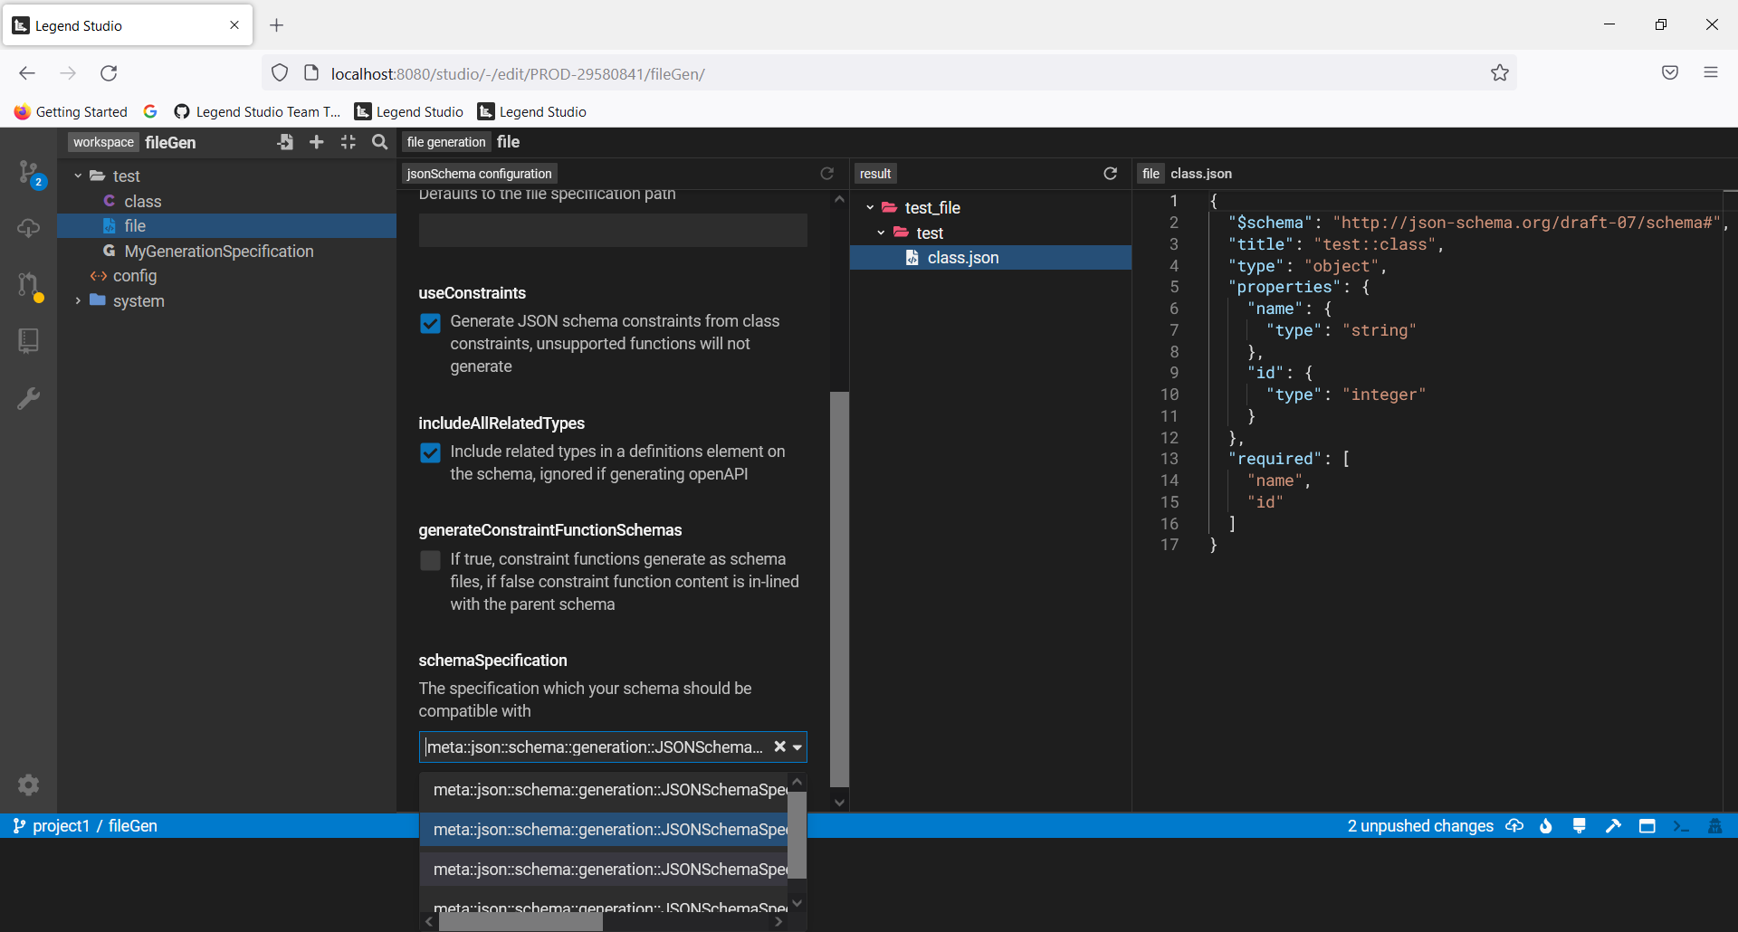The image size is (1738, 932).
Task: Open first Legend Studio bookmark
Action: click(409, 111)
